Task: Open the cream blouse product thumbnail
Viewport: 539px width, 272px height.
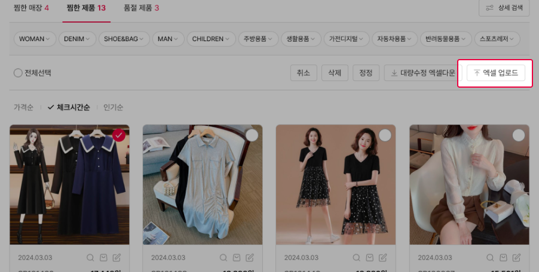Action: coord(469,184)
